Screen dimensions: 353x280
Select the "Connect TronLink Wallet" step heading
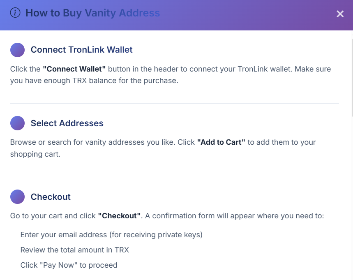tap(81, 50)
